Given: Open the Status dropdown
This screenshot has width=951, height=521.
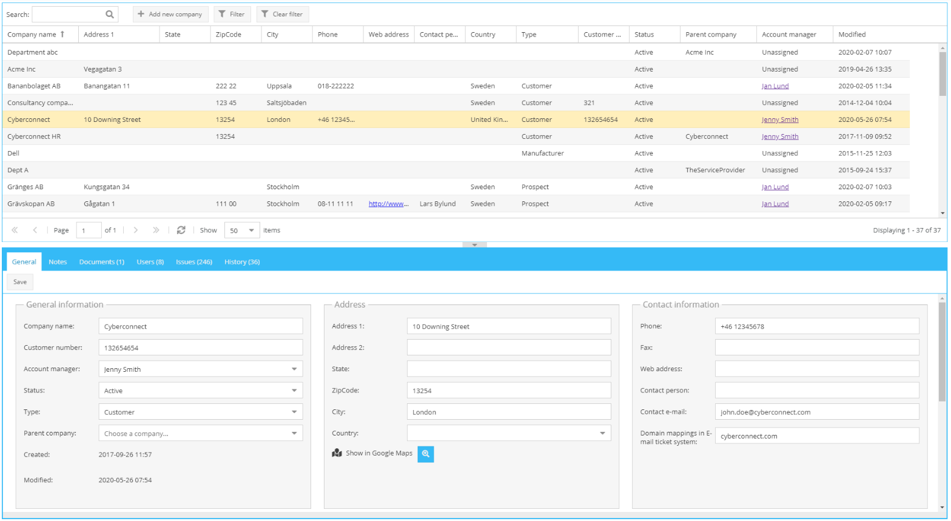Looking at the screenshot, I should click(294, 390).
